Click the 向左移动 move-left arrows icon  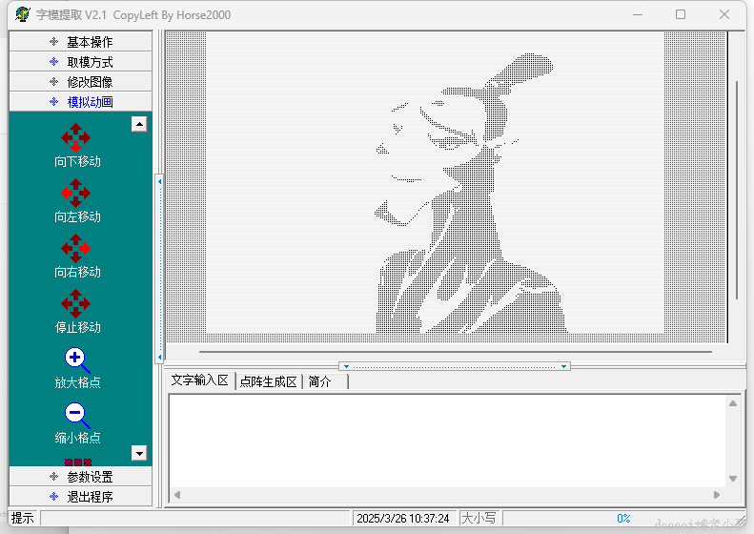[75, 193]
